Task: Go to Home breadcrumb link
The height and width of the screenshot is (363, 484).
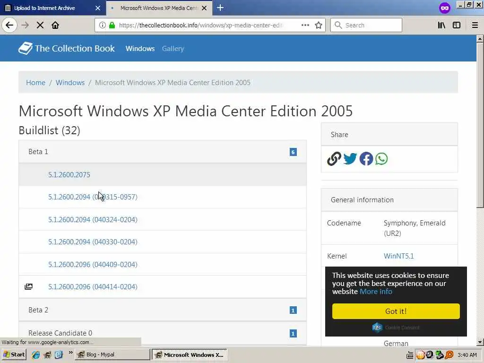Action: tap(35, 82)
